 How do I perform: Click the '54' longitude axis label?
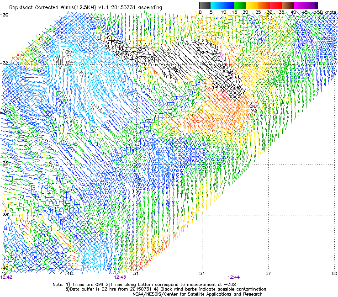click(202, 274)
